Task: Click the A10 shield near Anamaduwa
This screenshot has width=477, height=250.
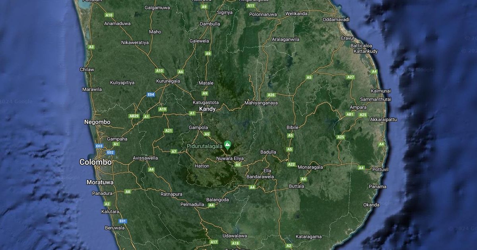Action: click(109, 15)
